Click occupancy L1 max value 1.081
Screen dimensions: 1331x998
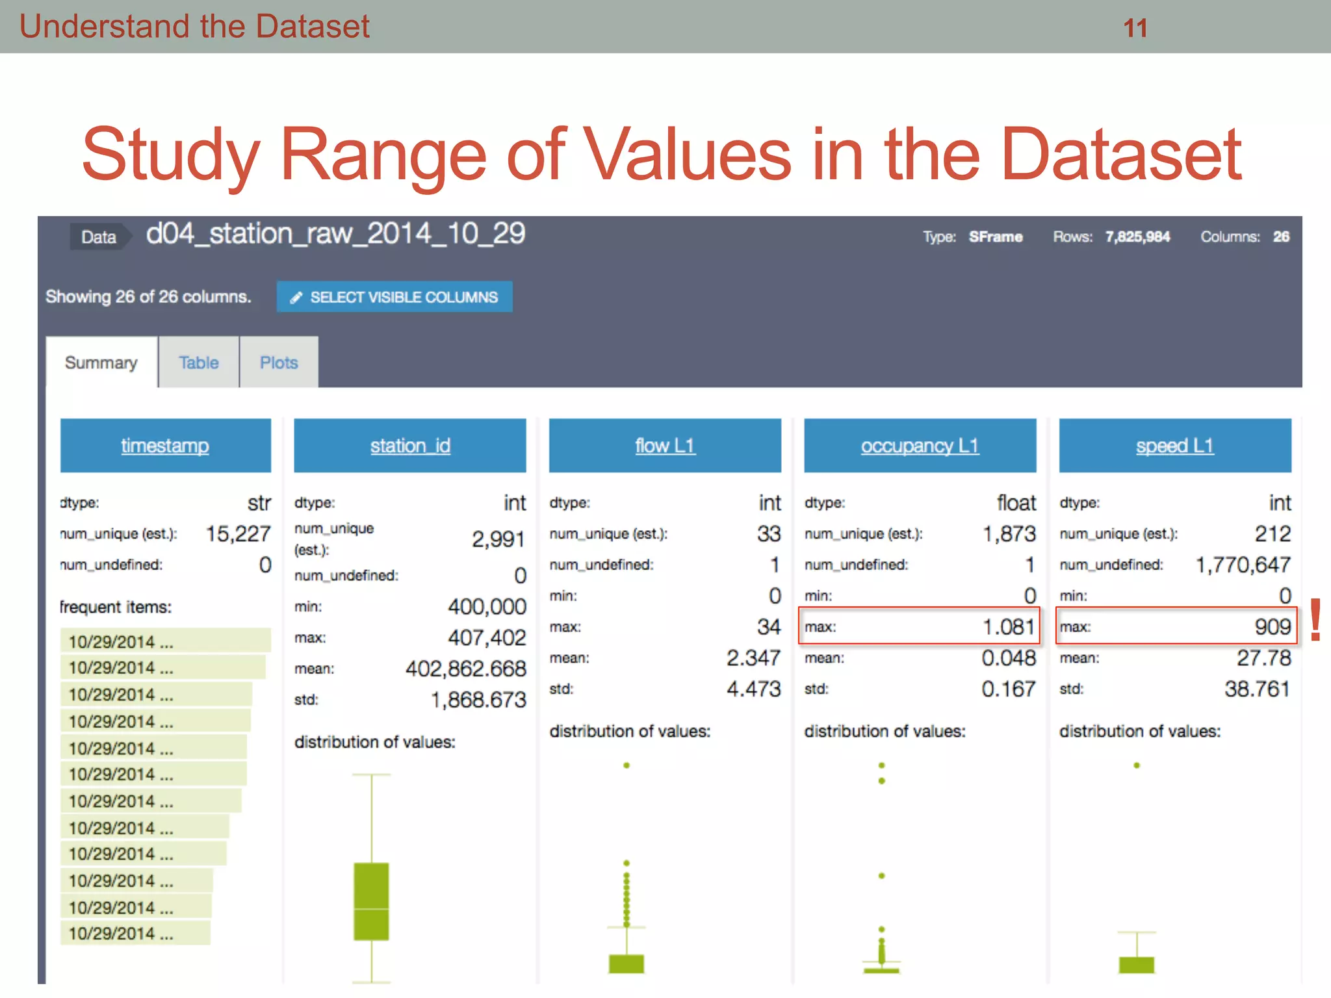point(1009,627)
